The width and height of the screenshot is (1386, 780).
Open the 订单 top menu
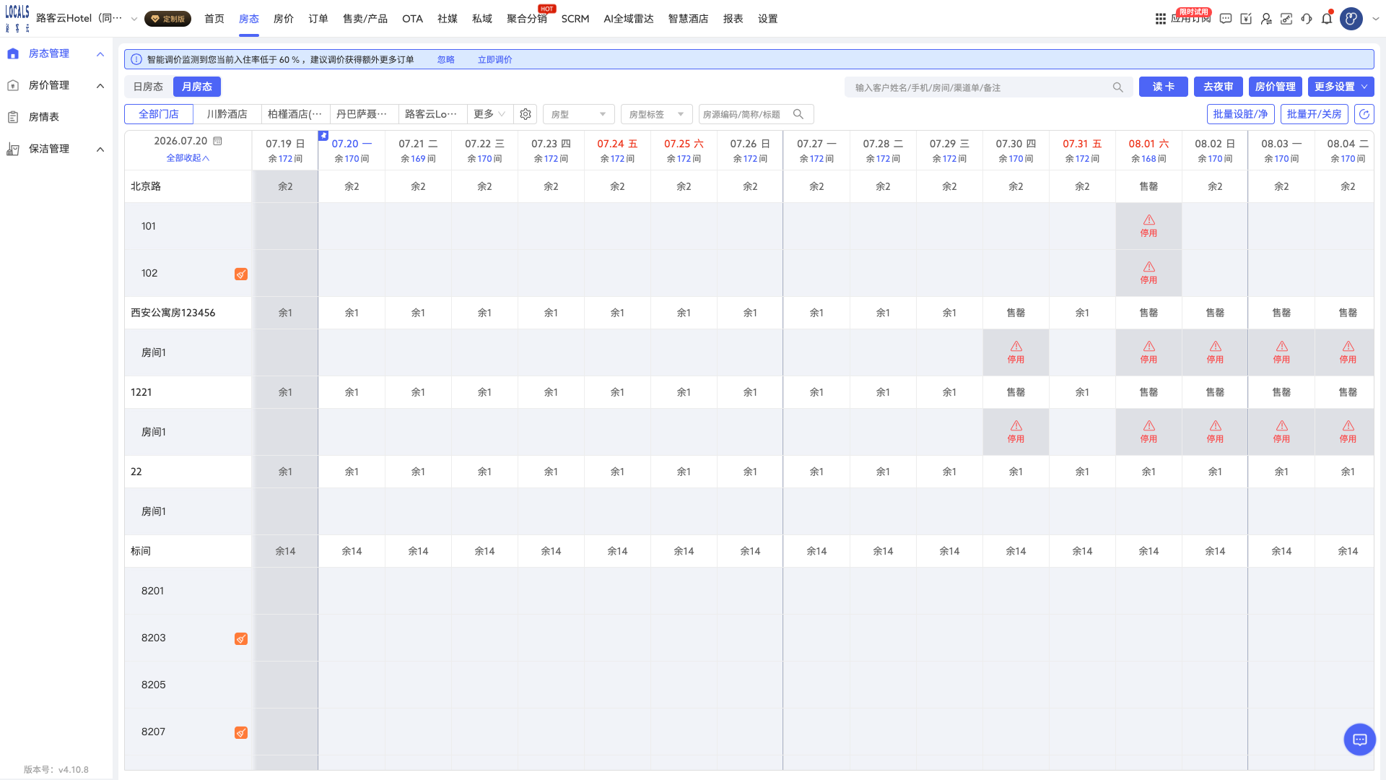click(318, 19)
